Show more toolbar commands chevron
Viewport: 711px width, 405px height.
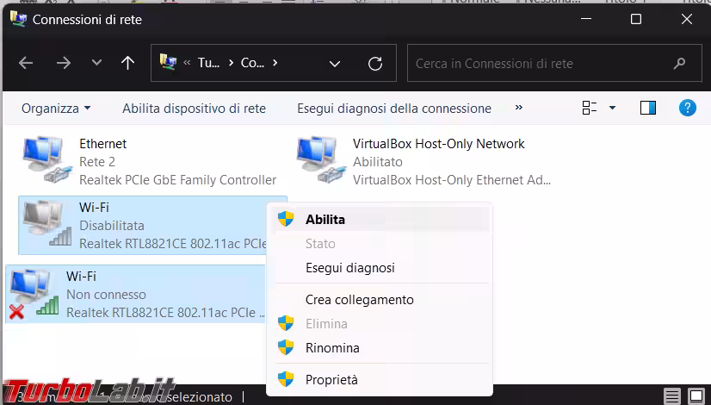519,108
